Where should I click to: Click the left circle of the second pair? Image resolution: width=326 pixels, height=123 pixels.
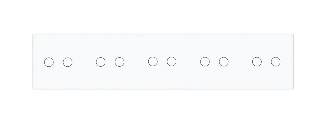(101, 62)
